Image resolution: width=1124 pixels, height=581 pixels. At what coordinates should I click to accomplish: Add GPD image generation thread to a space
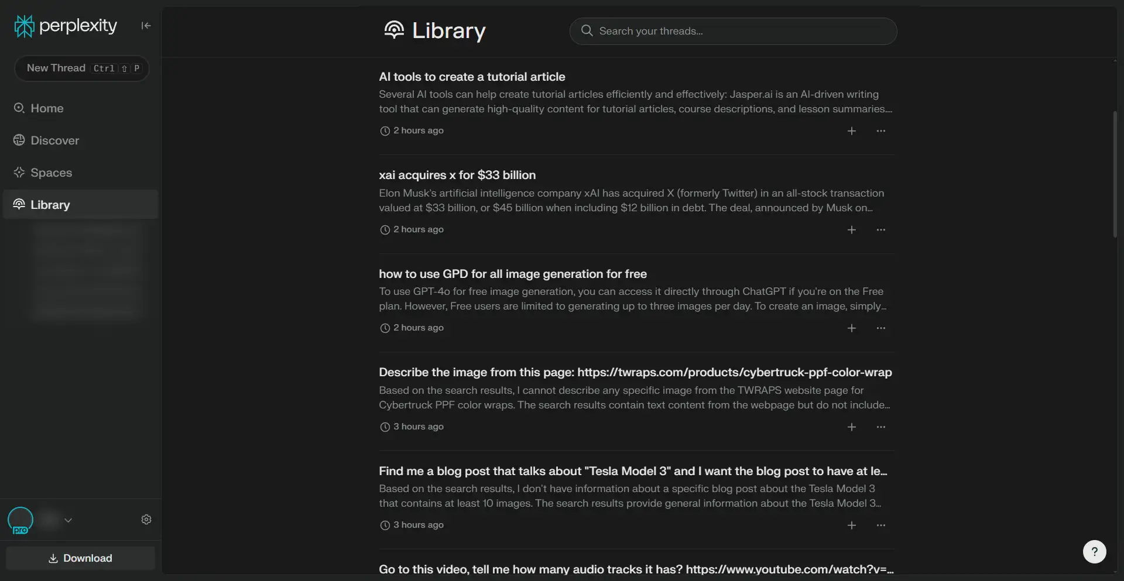[x=852, y=328]
